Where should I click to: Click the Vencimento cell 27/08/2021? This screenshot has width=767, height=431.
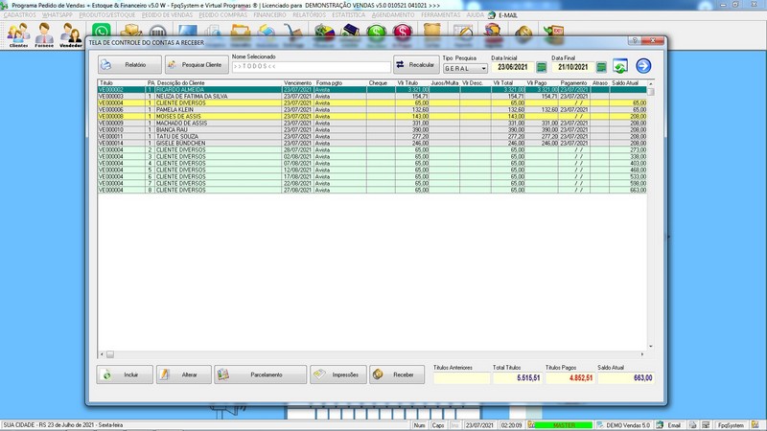pos(297,190)
